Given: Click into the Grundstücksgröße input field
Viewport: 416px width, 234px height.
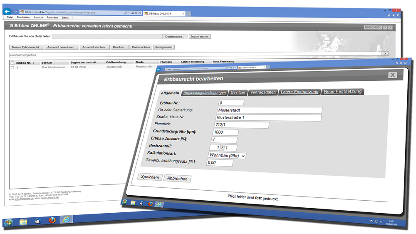Looking at the screenshot, I should coord(224,132).
